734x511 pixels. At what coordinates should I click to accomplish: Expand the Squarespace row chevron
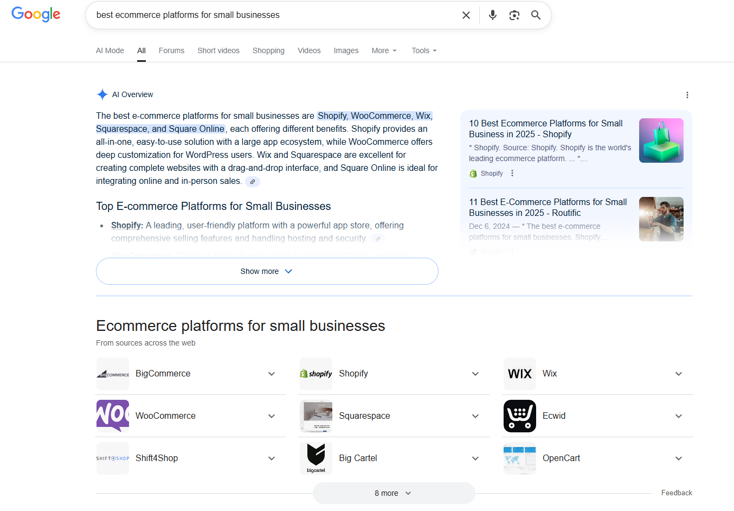(x=475, y=416)
